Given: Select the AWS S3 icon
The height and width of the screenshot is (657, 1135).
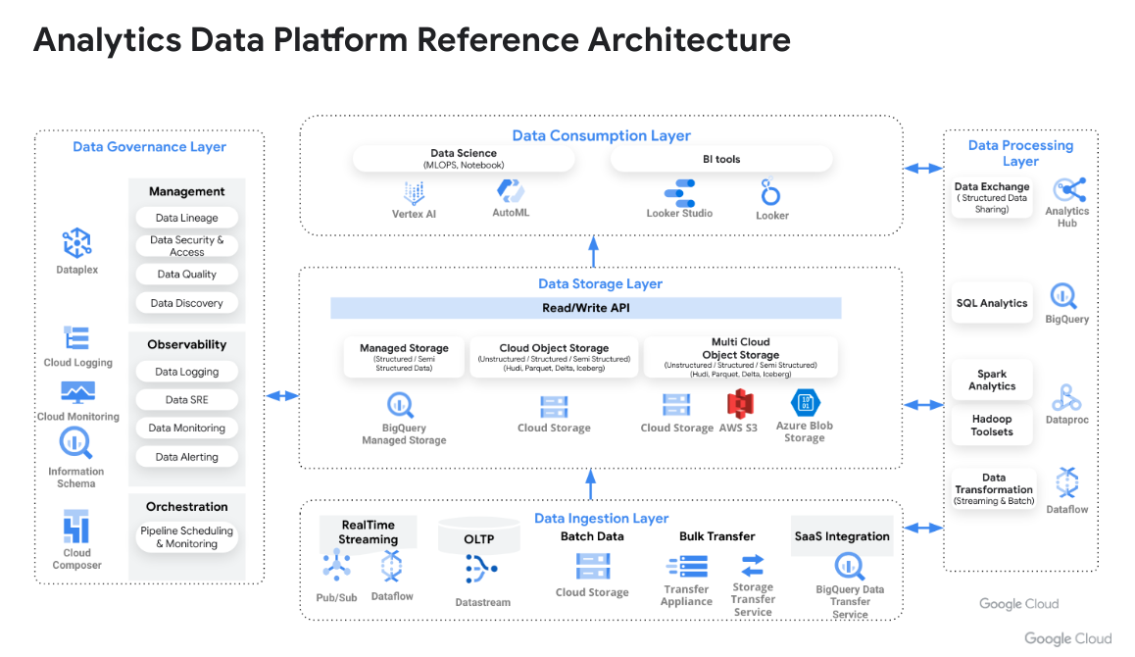Looking at the screenshot, I should [x=740, y=404].
